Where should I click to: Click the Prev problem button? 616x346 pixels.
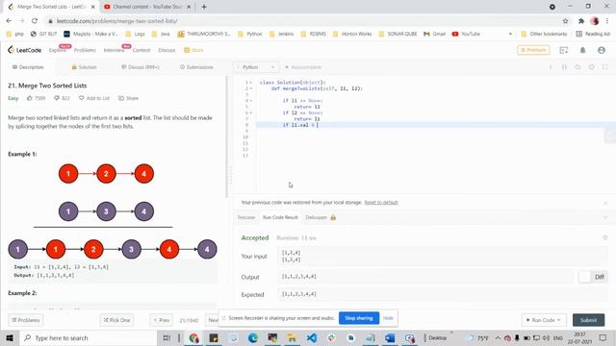pos(161,320)
